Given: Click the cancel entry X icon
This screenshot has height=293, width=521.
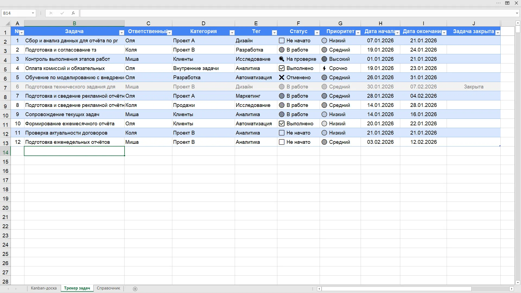Looking at the screenshot, I should click(51, 13).
